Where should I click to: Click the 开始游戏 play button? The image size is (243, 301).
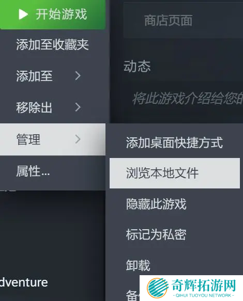tap(53, 14)
